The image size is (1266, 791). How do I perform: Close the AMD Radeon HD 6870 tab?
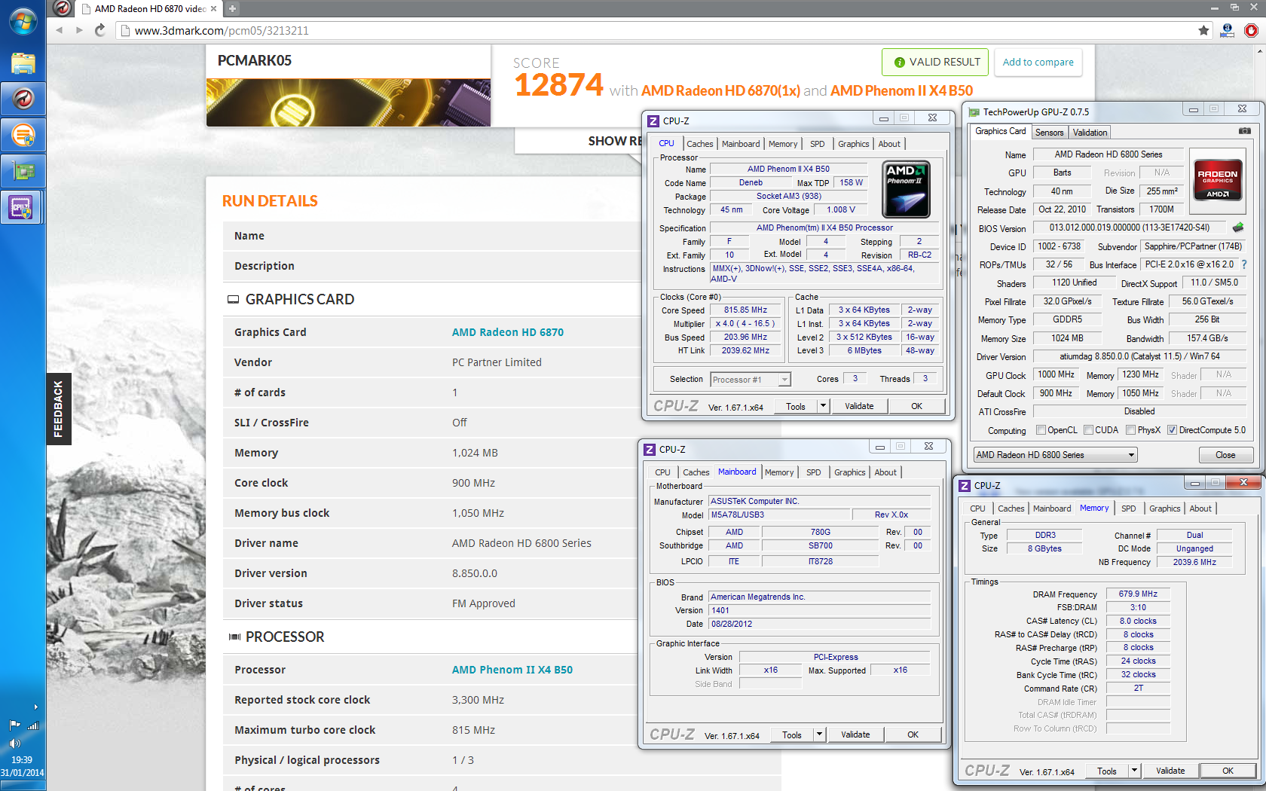[x=213, y=9]
